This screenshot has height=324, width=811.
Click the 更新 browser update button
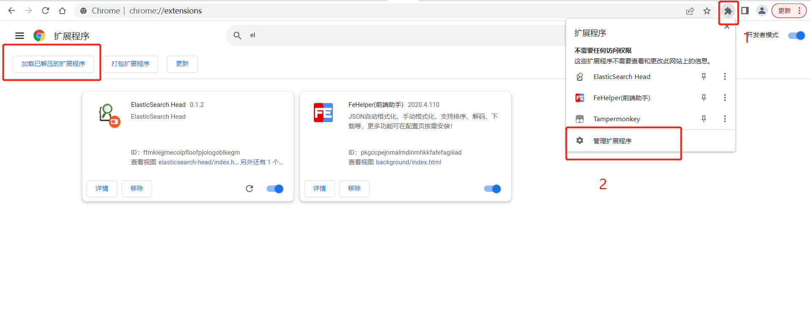[x=789, y=11]
